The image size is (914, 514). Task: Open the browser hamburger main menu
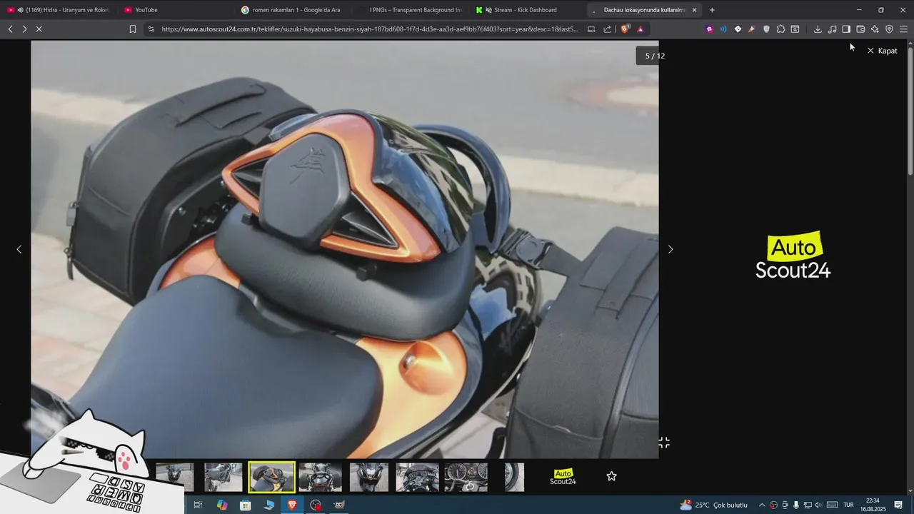tap(903, 29)
